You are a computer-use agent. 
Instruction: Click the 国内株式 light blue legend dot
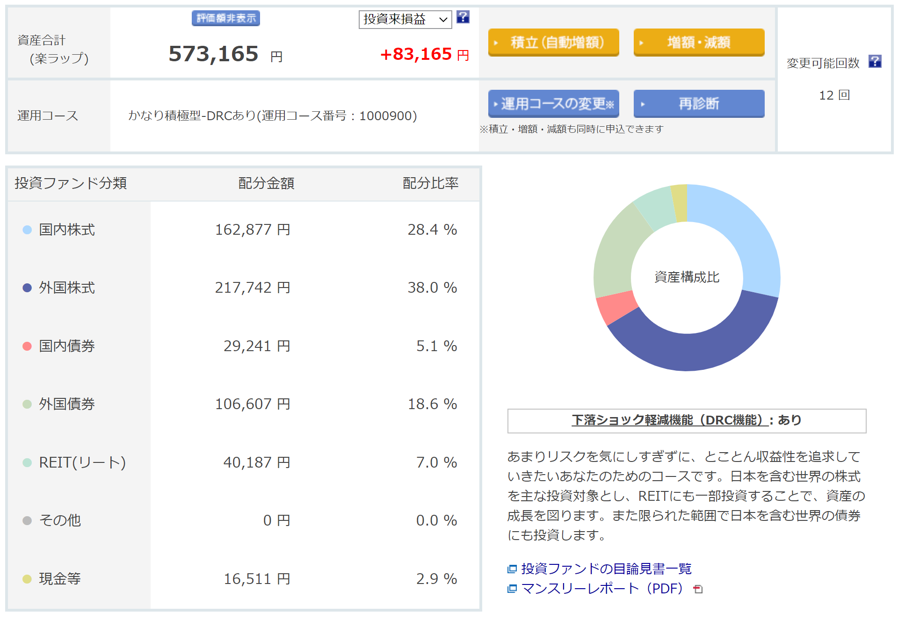tap(27, 230)
